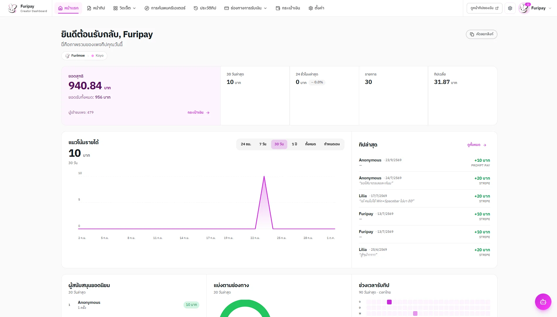Open the กระเป๋าเงิน link in balance card
557x317 pixels.
click(198, 113)
